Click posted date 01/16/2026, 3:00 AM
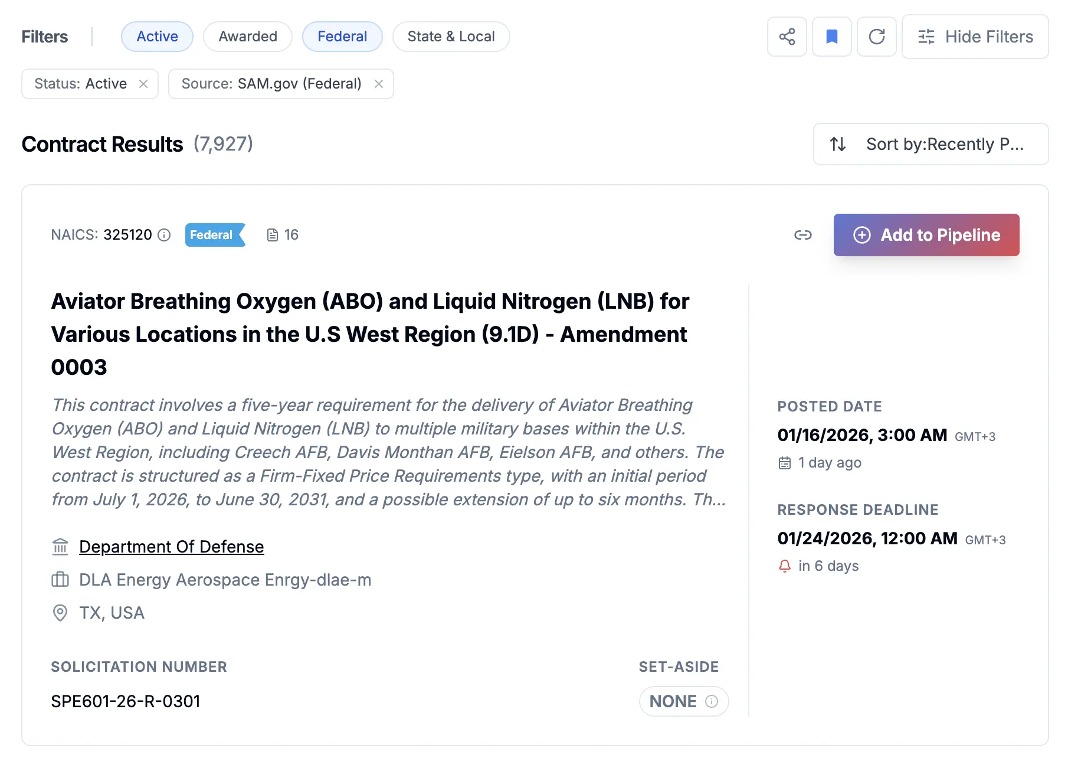The image size is (1068, 758). (862, 435)
